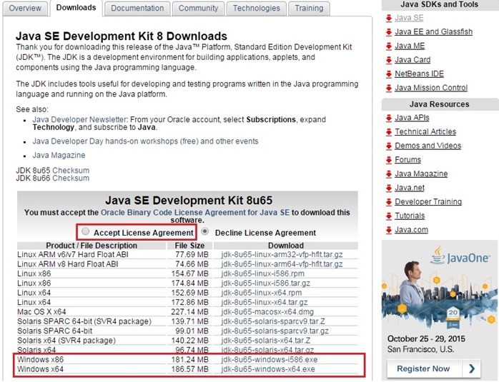Select the Accept License Agreement radio button
Screen dimensions: 499x382
(x=85, y=231)
